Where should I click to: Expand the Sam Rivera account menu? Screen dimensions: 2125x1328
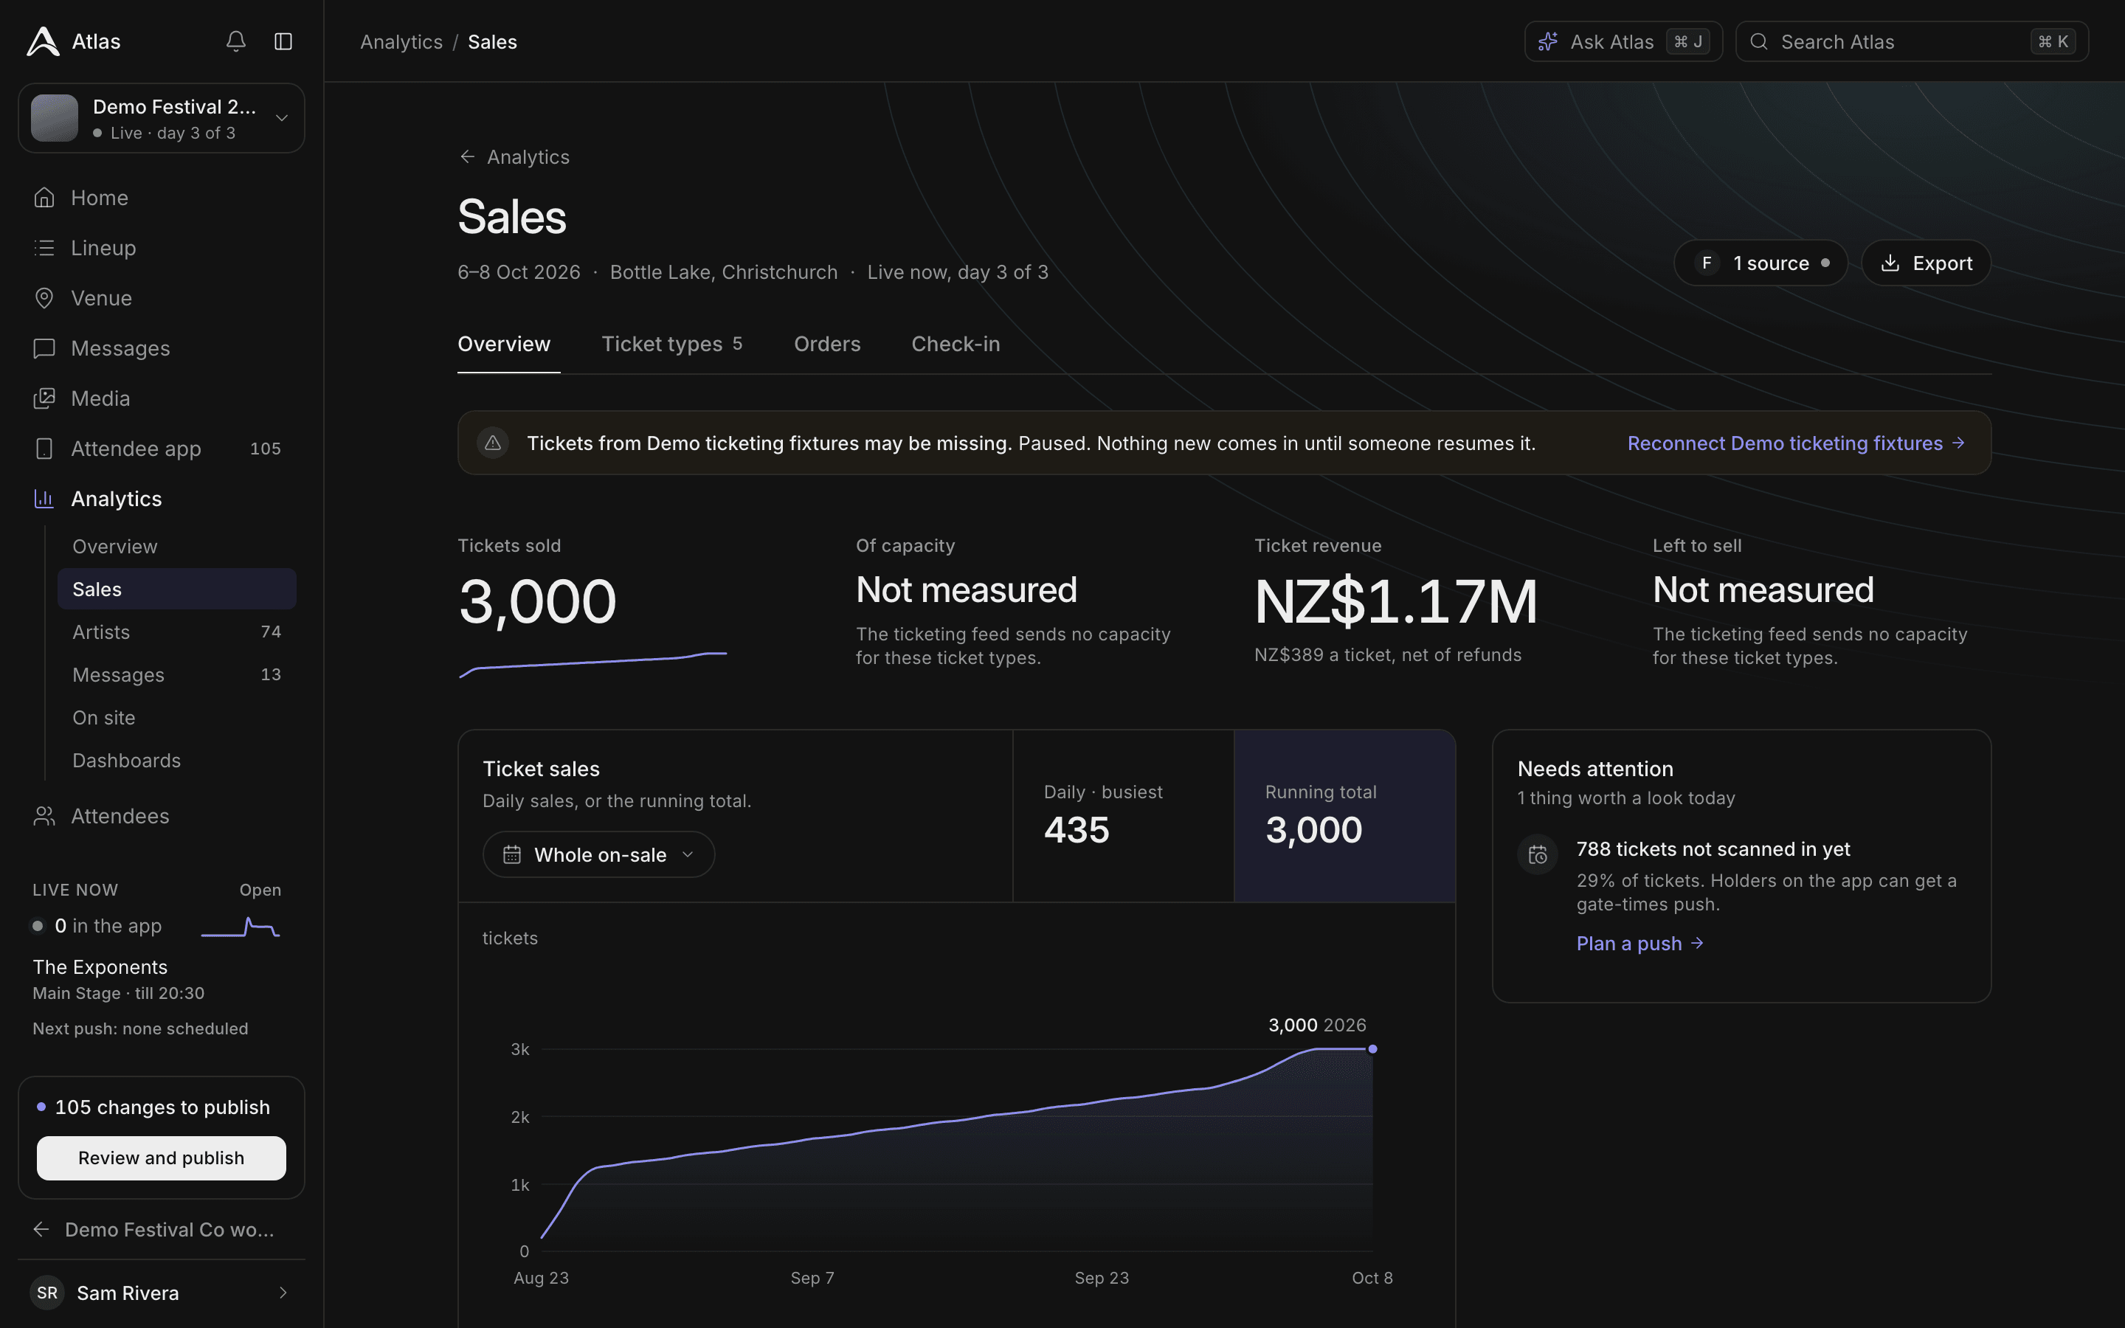162,1292
